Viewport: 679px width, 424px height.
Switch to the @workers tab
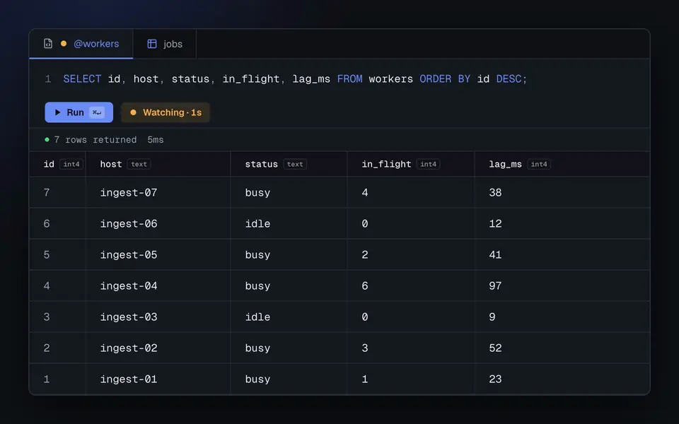(81, 44)
